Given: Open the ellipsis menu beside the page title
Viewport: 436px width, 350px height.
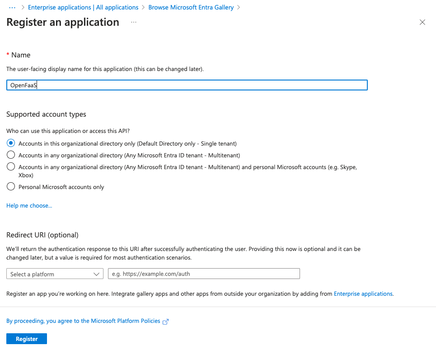Looking at the screenshot, I should [133, 22].
